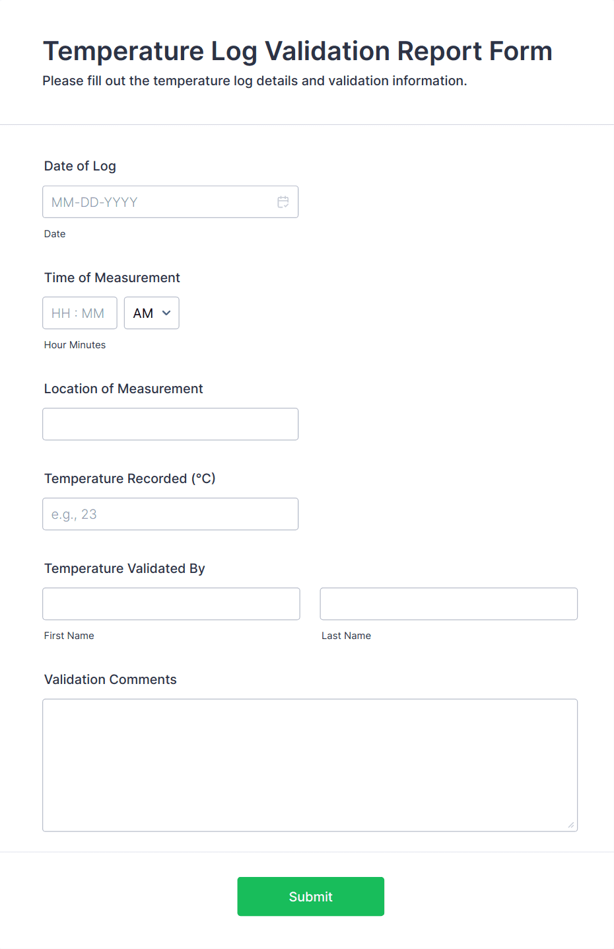Select the First Name input box

pyautogui.click(x=171, y=604)
